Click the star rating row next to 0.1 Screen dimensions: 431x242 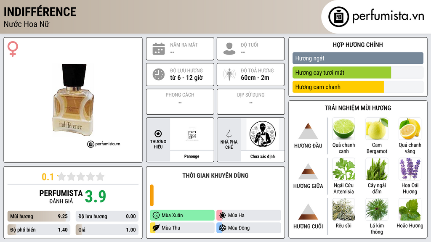click(81, 176)
